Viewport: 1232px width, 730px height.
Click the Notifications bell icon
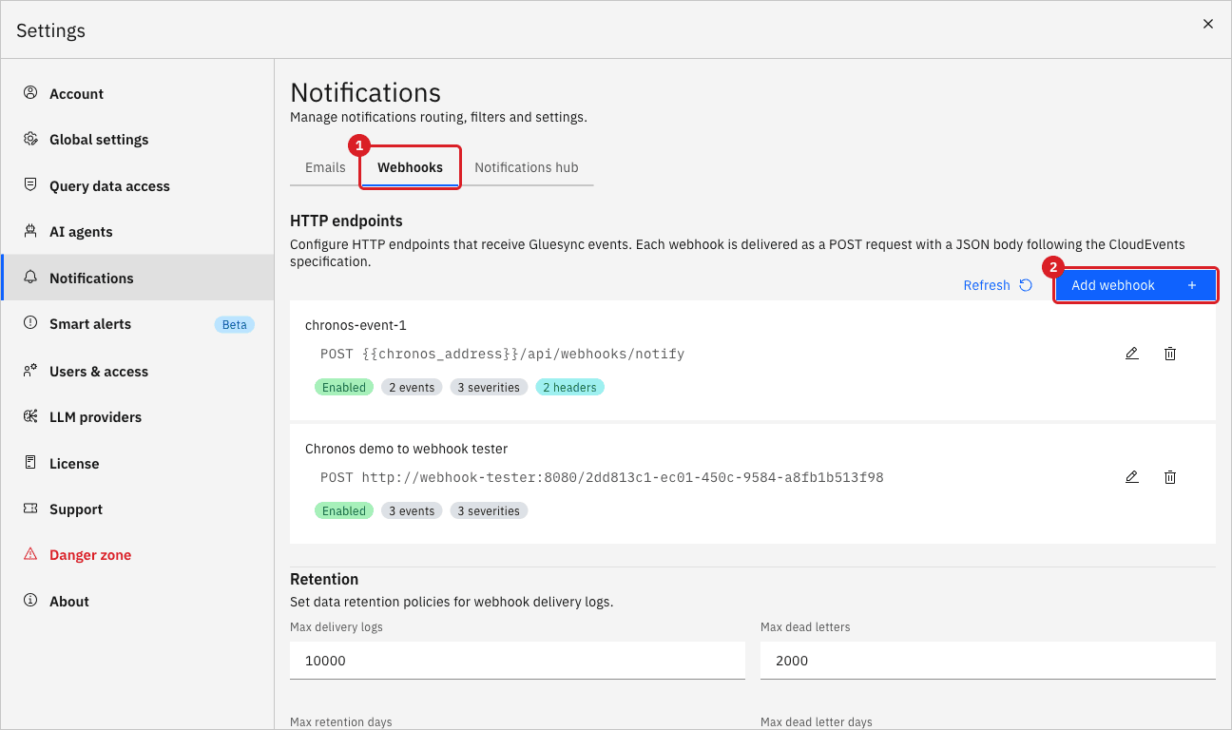pyautogui.click(x=30, y=278)
